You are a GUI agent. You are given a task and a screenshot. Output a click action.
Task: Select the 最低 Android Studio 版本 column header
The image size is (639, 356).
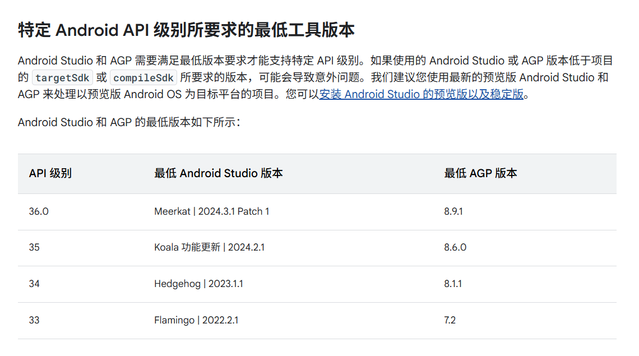pyautogui.click(x=218, y=173)
